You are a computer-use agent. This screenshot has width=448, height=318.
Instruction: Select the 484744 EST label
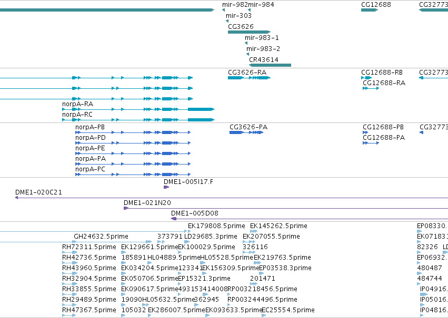tap(430, 279)
